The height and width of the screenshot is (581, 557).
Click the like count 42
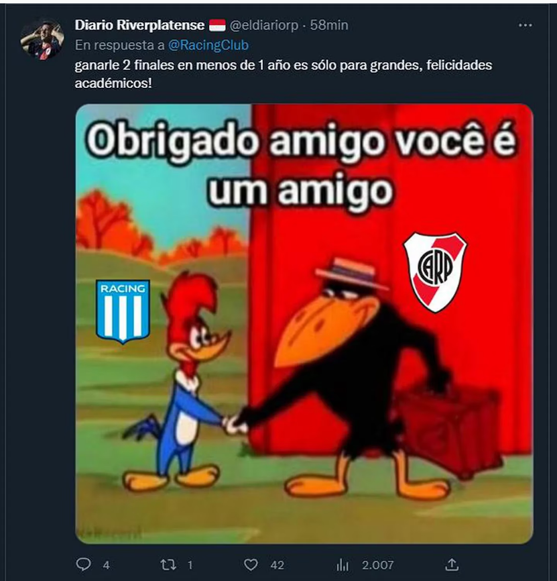[x=277, y=565]
